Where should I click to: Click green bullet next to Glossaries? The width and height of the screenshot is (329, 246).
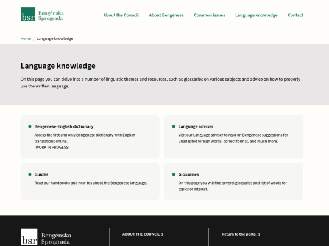174,174
